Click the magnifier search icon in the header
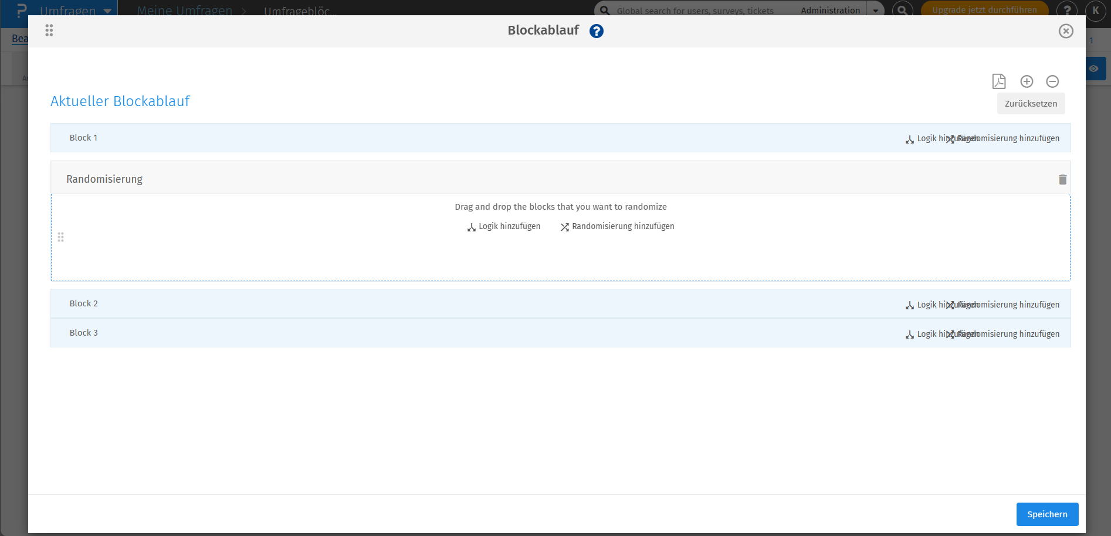The image size is (1111, 536). [903, 10]
